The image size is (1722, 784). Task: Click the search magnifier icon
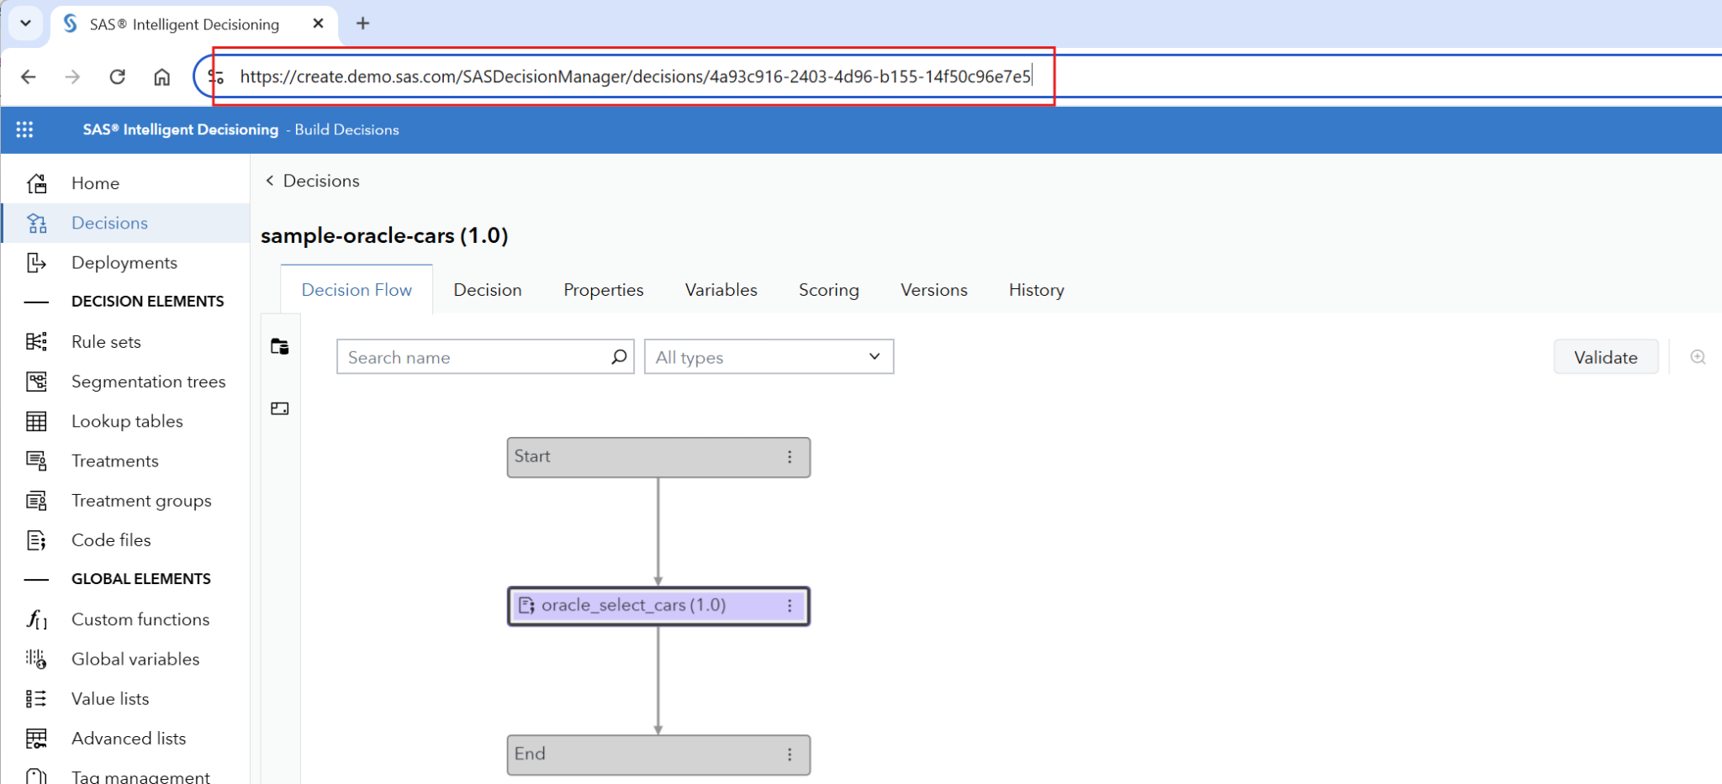619,357
